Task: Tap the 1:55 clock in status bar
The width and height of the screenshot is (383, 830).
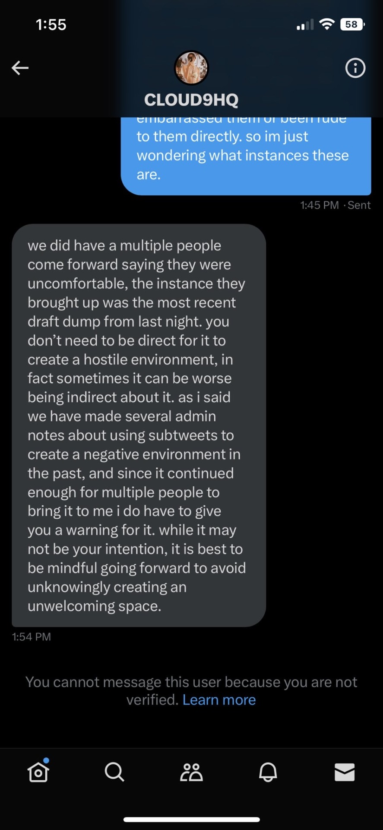Action: [x=51, y=25]
